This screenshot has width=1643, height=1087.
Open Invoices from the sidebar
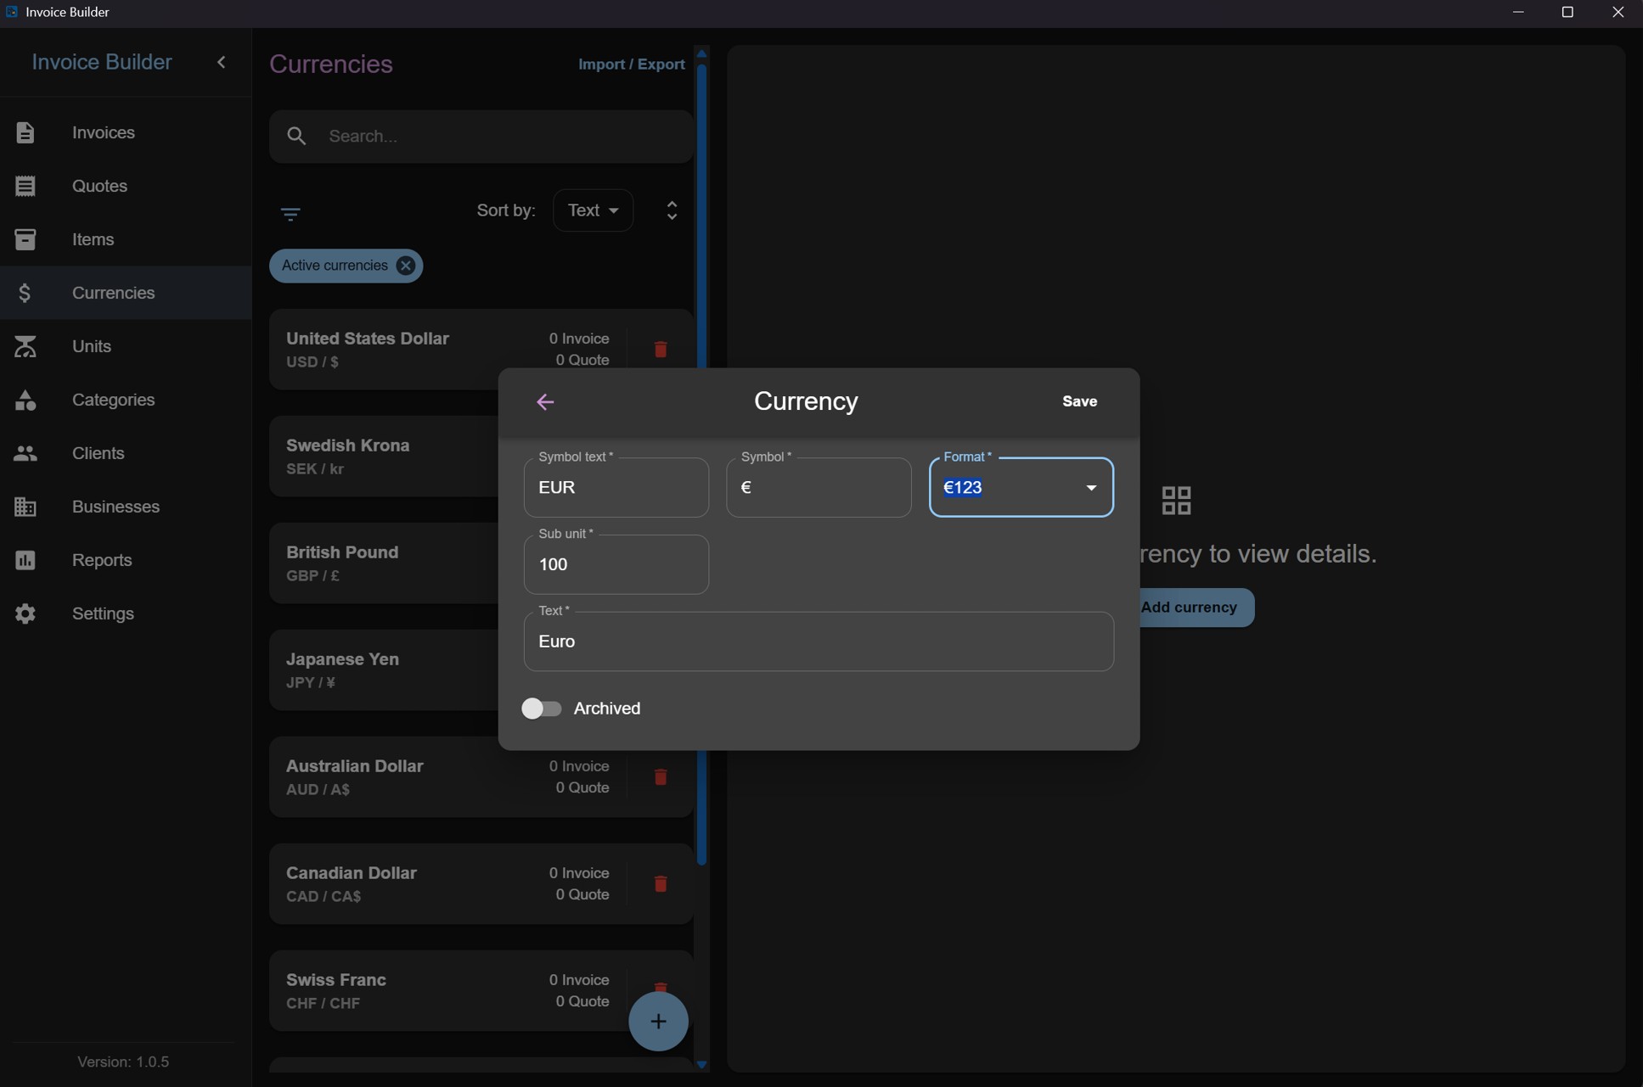point(126,132)
